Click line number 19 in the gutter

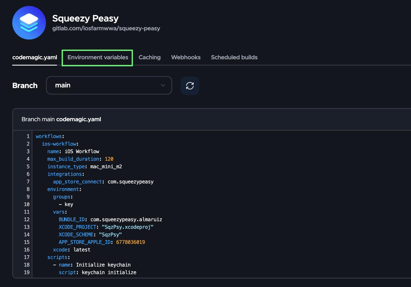tap(27, 272)
